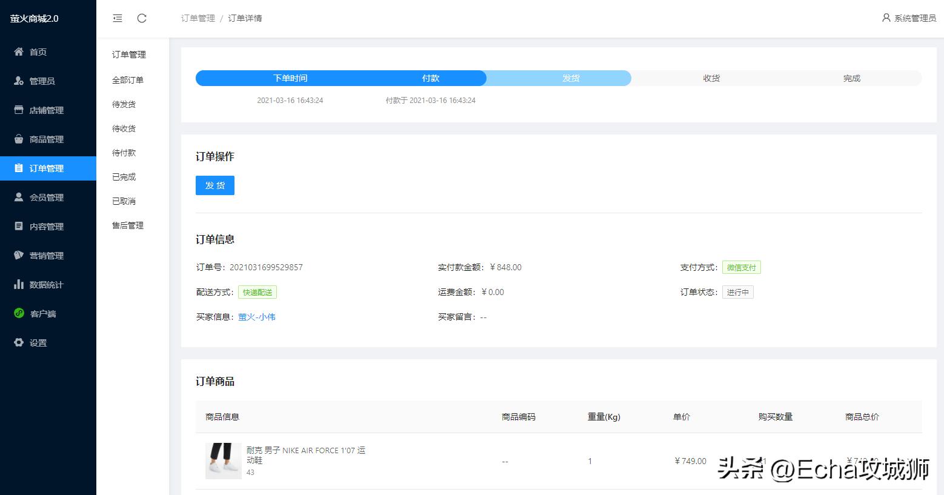Open the 首页 home icon in sidebar
944x495 pixels.
tap(19, 51)
